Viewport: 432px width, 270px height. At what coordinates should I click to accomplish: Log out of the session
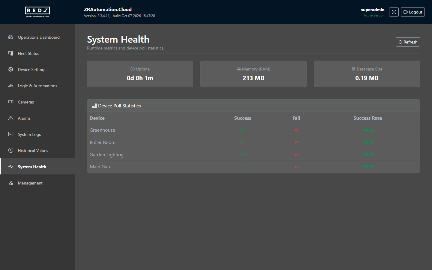[413, 12]
